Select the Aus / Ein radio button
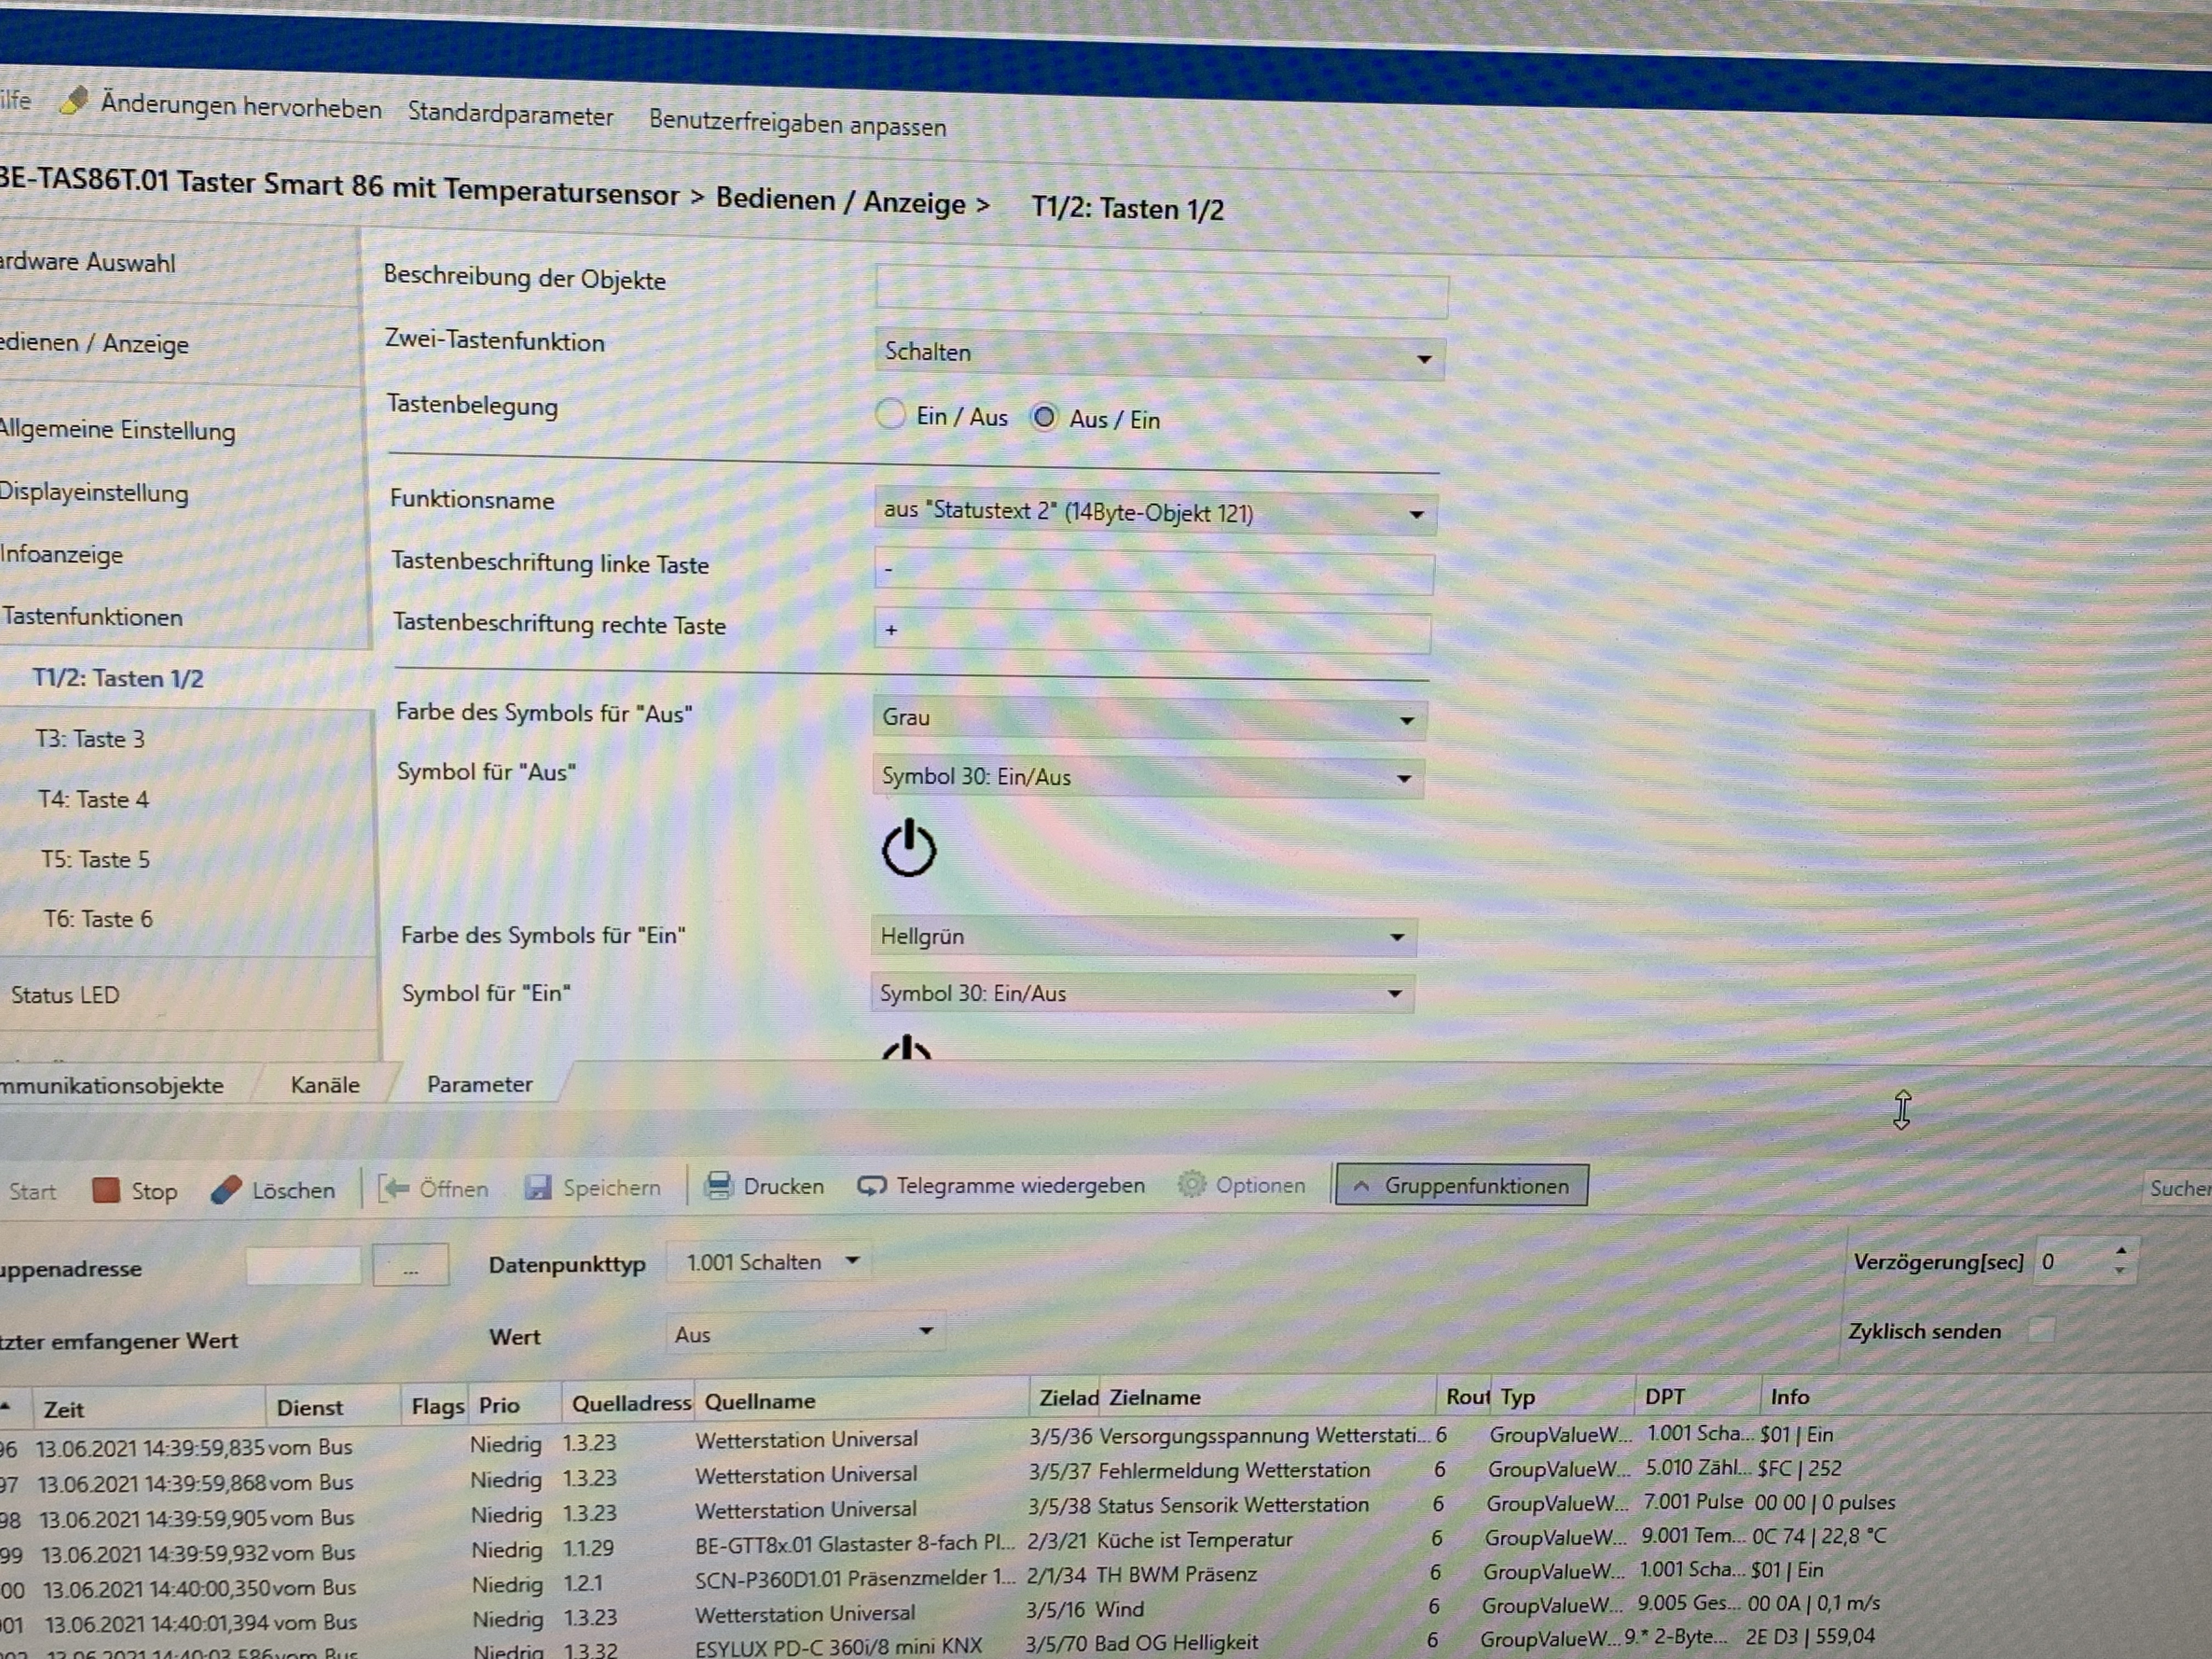 (x=1044, y=417)
